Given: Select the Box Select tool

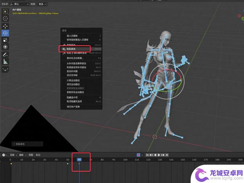Looking at the screenshot, I should (x=5, y=12).
